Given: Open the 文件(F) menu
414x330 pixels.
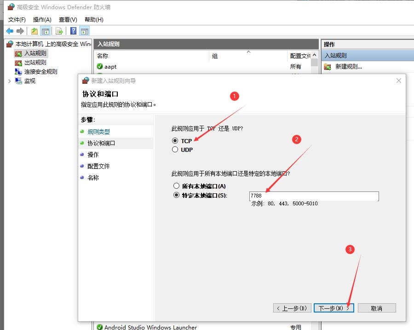Looking at the screenshot, I should pos(17,19).
